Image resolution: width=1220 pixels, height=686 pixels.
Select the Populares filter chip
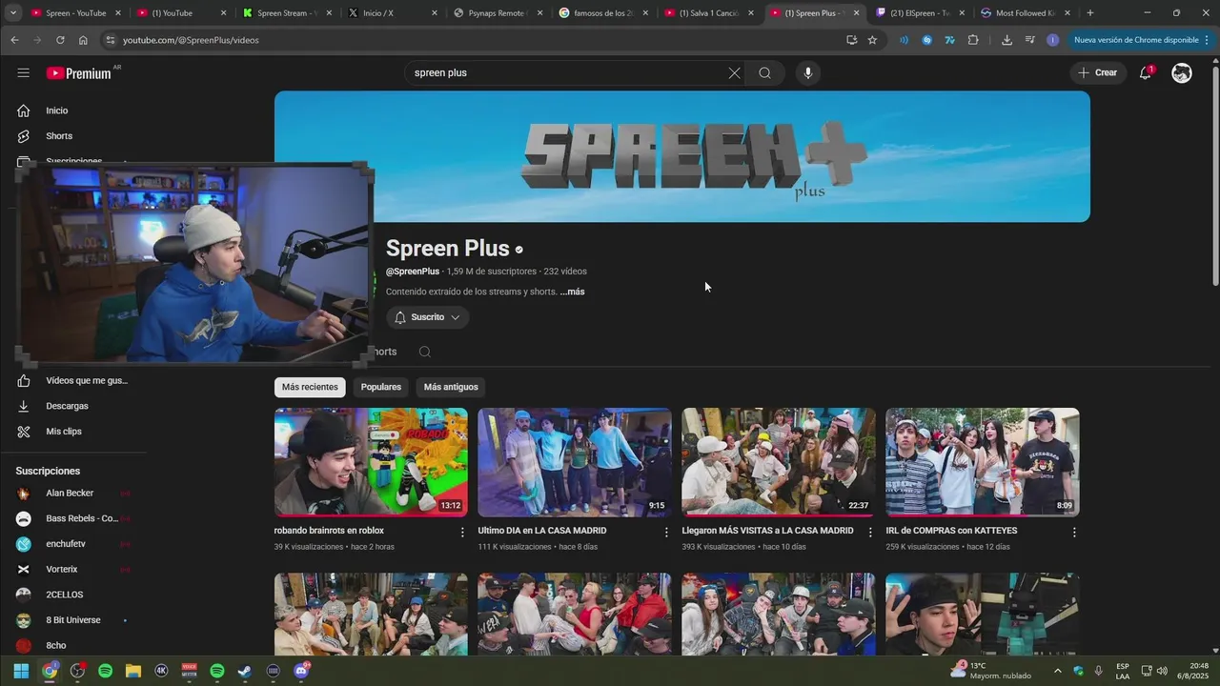(x=381, y=387)
